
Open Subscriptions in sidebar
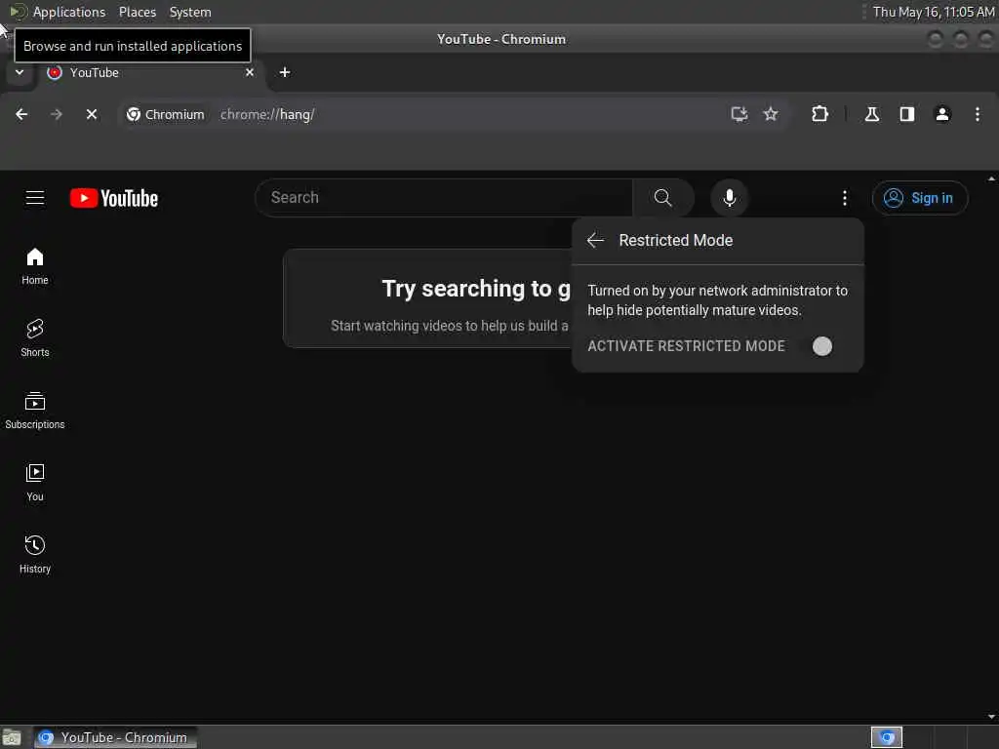pos(35,411)
